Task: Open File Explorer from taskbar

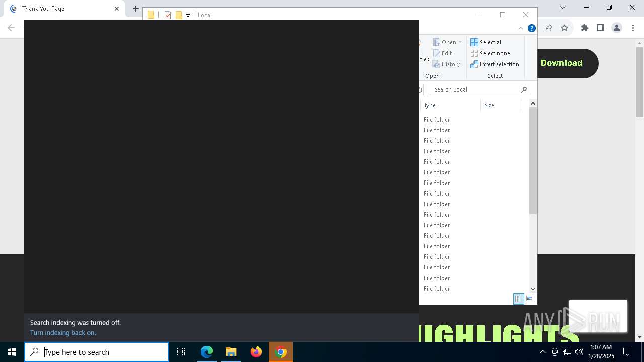Action: 231,352
